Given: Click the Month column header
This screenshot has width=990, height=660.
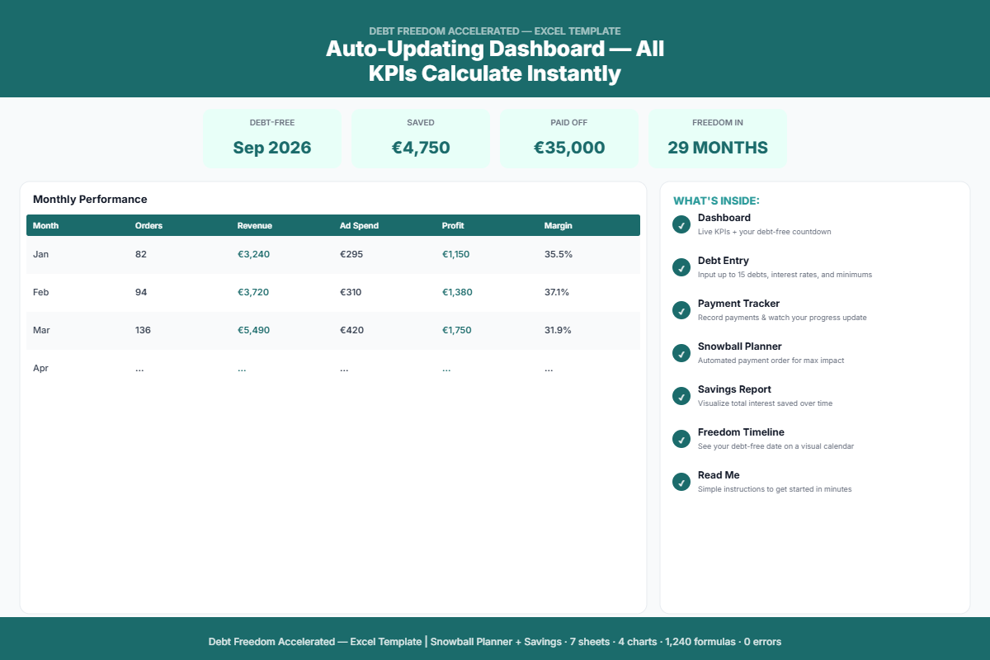Looking at the screenshot, I should (46, 225).
